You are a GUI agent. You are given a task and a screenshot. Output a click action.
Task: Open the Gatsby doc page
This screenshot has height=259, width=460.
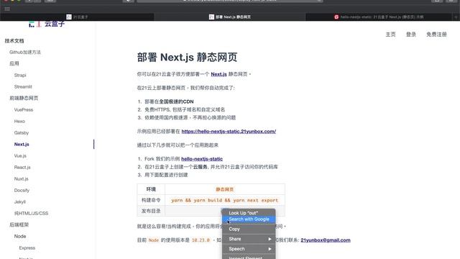[x=22, y=132]
